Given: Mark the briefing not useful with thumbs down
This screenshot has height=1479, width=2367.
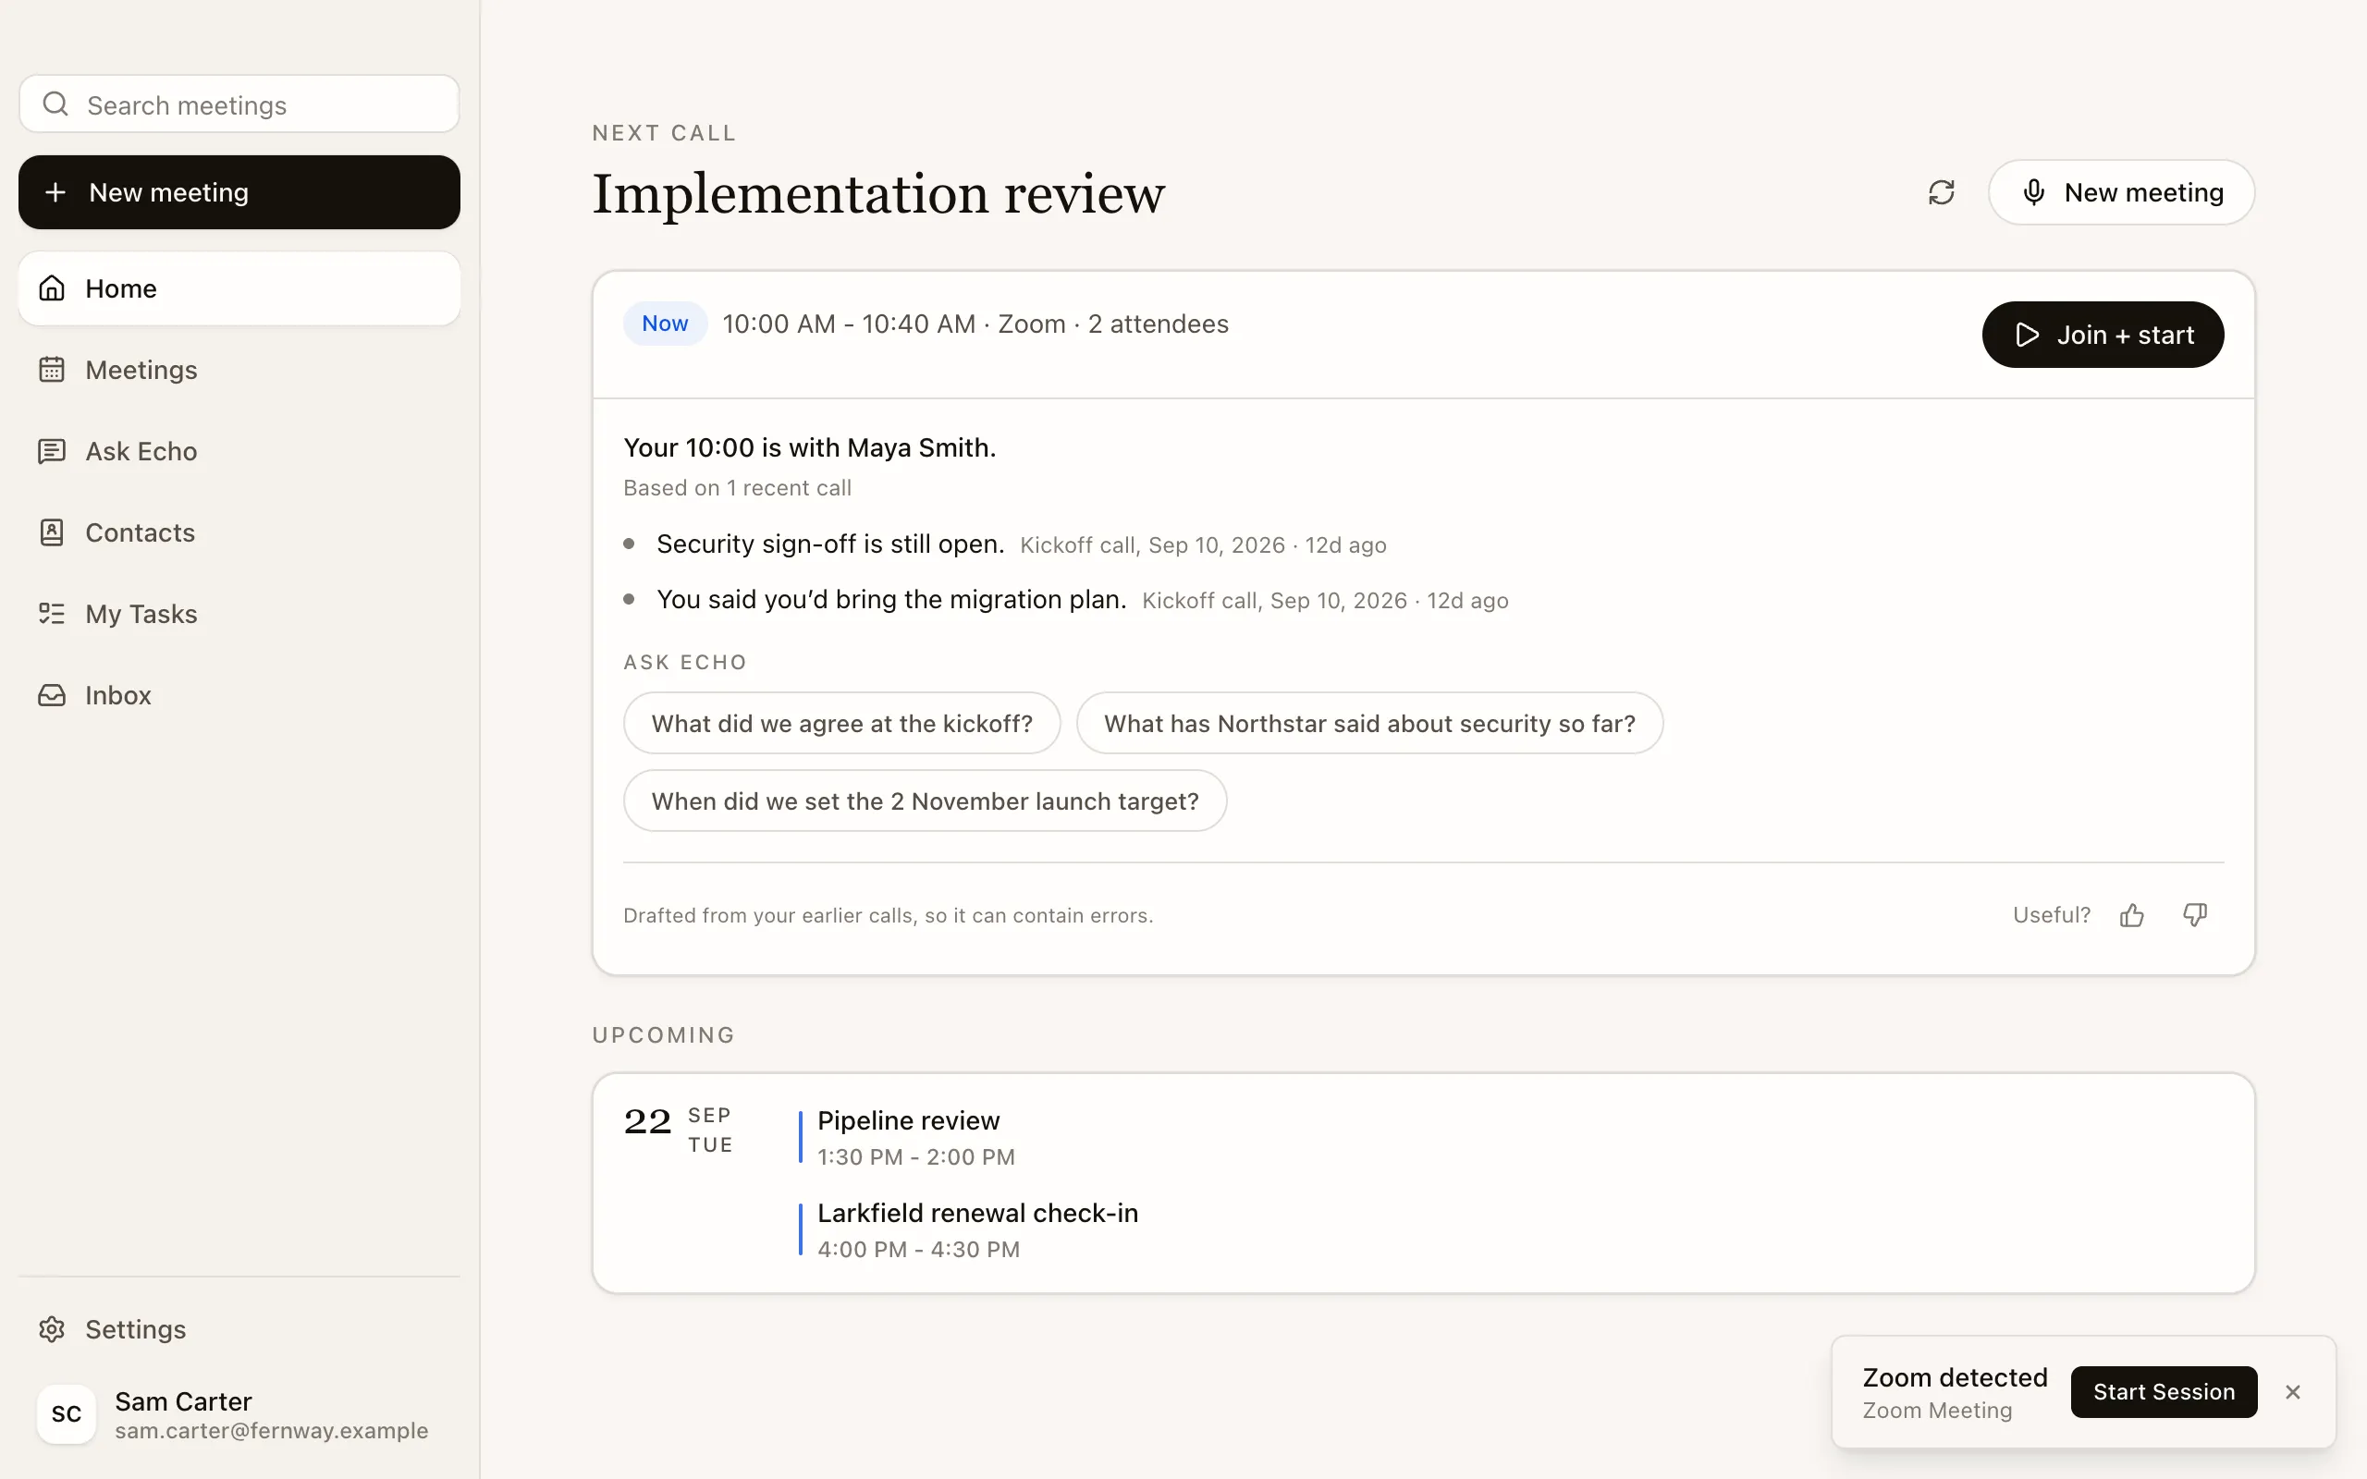Looking at the screenshot, I should pyautogui.click(x=2196, y=914).
